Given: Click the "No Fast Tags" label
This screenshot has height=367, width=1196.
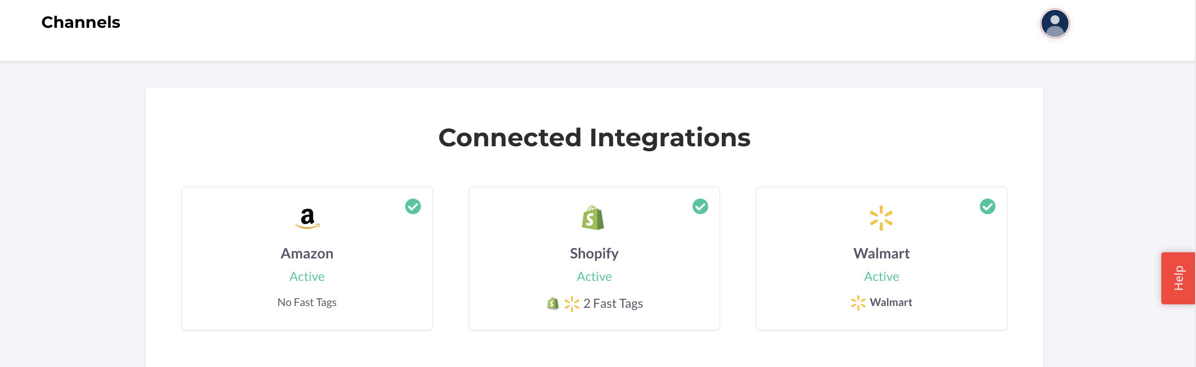Looking at the screenshot, I should tap(307, 302).
